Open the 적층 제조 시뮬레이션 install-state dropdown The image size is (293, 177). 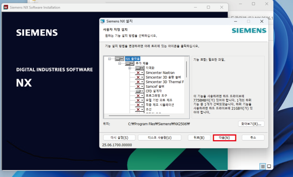[x=140, y=105]
